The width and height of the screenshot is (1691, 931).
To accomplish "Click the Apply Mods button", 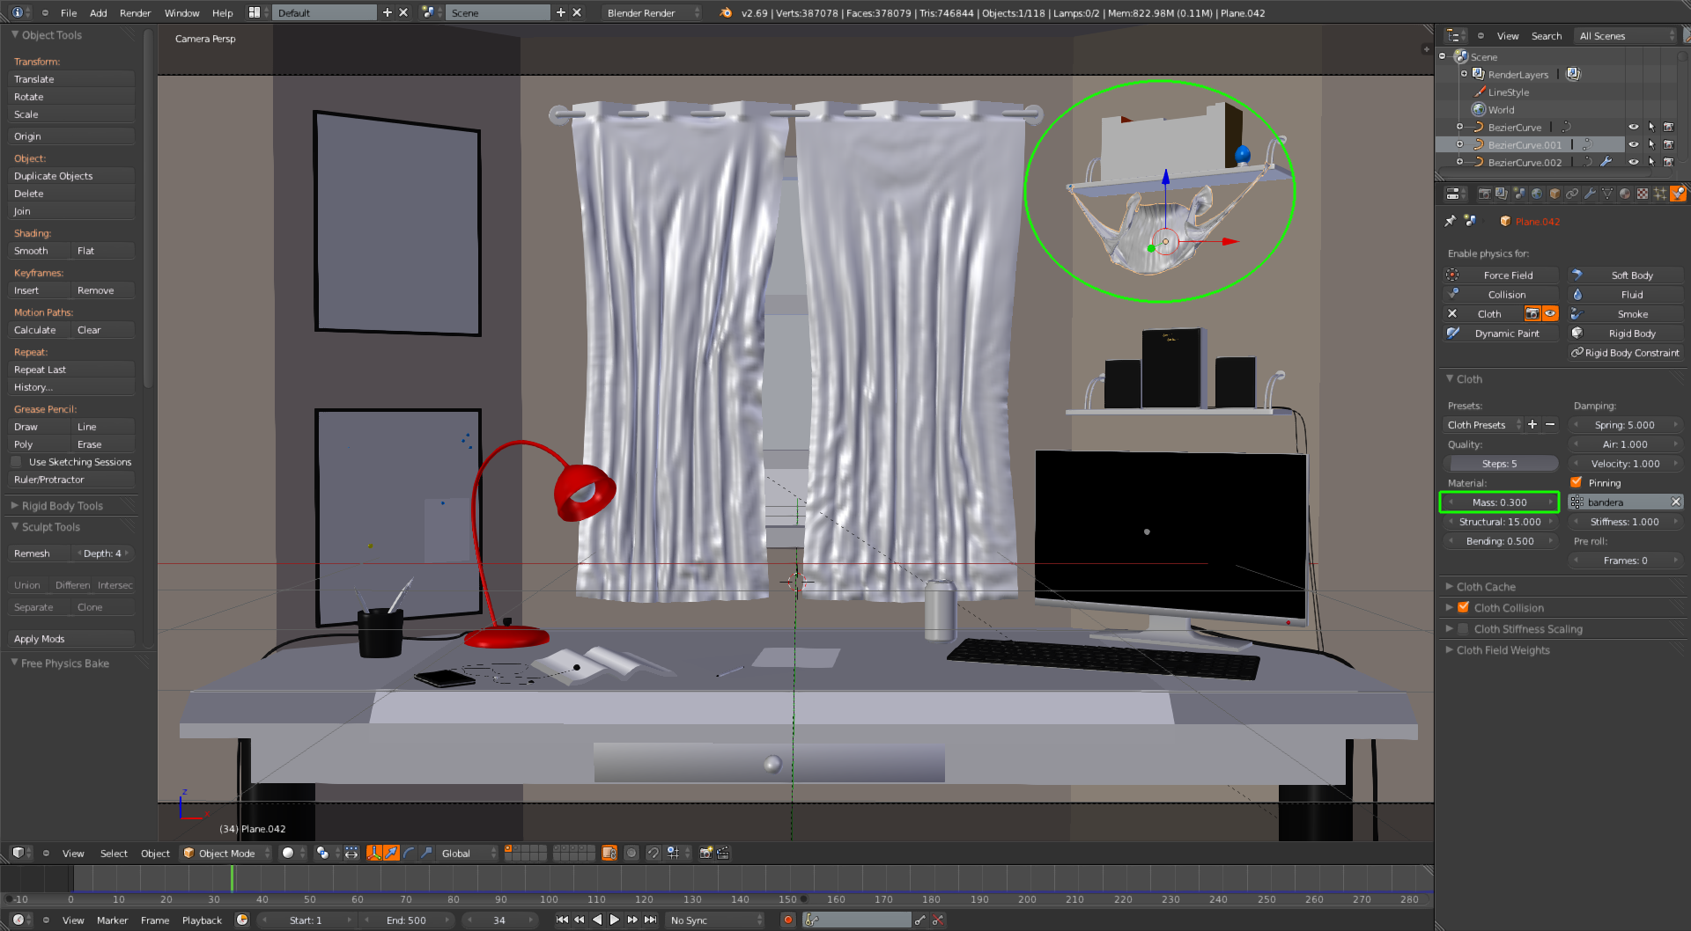I will point(72,639).
